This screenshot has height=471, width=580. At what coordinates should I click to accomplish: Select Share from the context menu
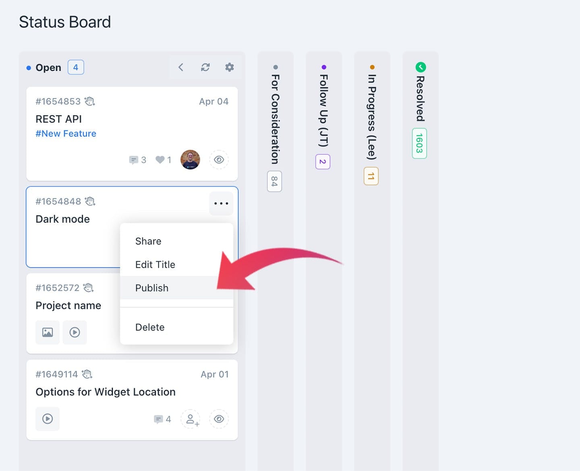[148, 241]
